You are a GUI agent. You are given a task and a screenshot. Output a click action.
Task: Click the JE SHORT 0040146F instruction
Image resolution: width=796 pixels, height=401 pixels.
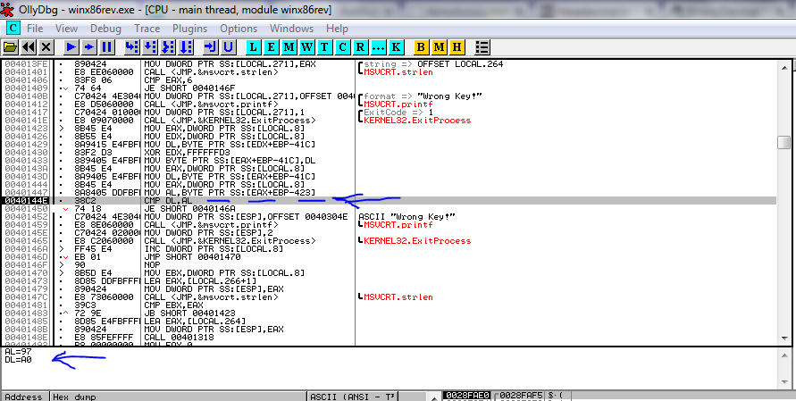coord(189,88)
